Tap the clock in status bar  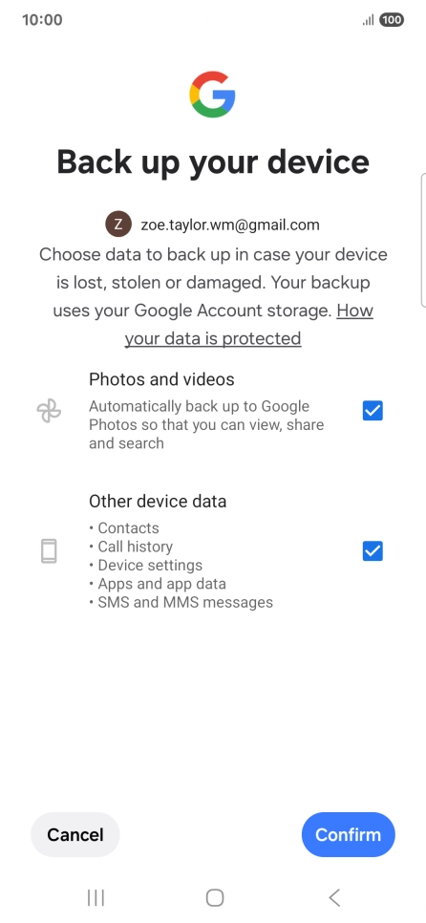[x=42, y=20]
